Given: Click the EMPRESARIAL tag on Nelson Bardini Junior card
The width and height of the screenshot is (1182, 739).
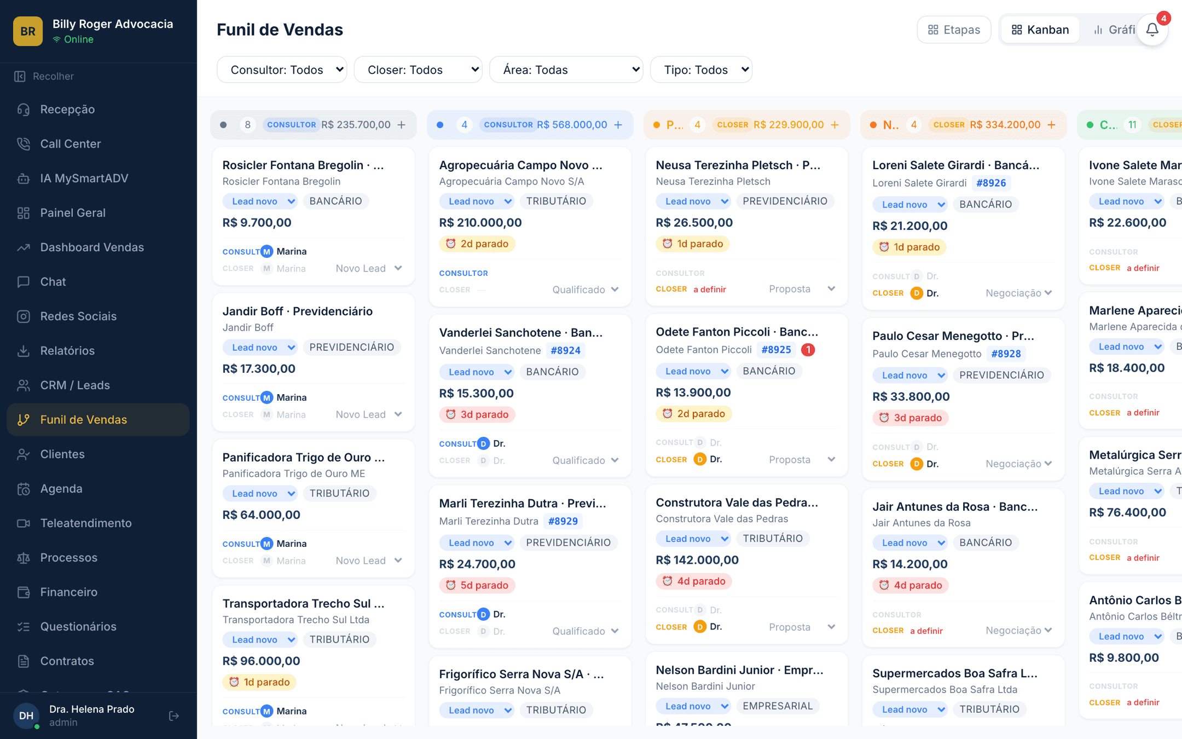Looking at the screenshot, I should (778, 706).
